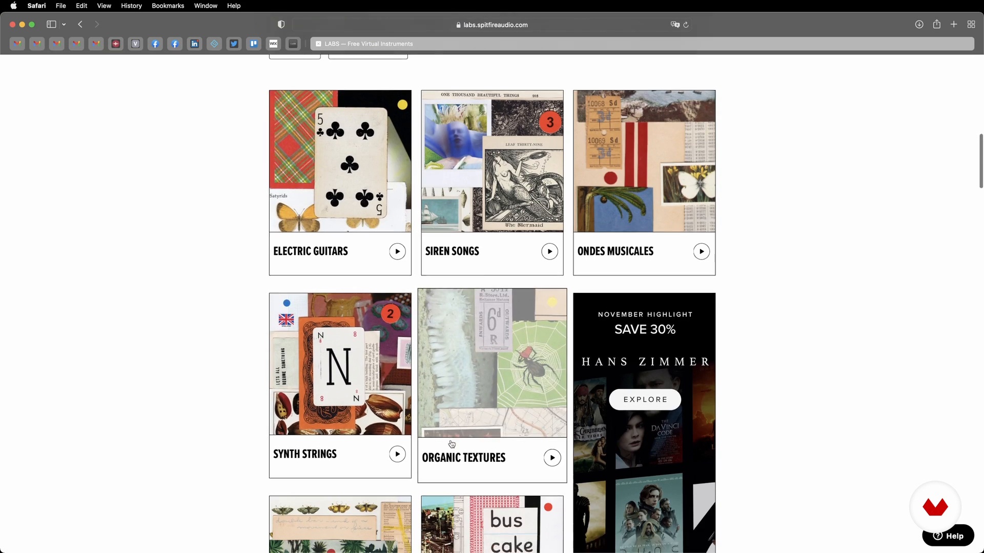Viewport: 984px width, 553px height.
Task: Open the Trello pinned tab
Action: tap(254, 44)
